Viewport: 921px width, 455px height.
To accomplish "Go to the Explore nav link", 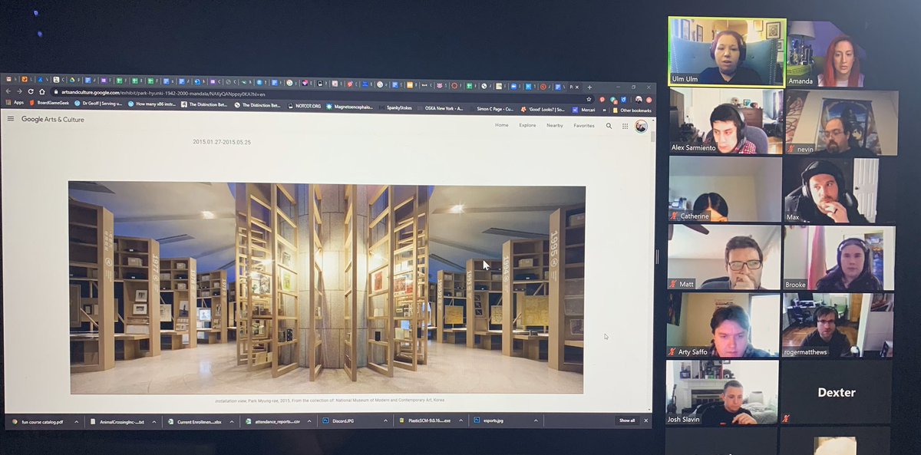I will (527, 125).
